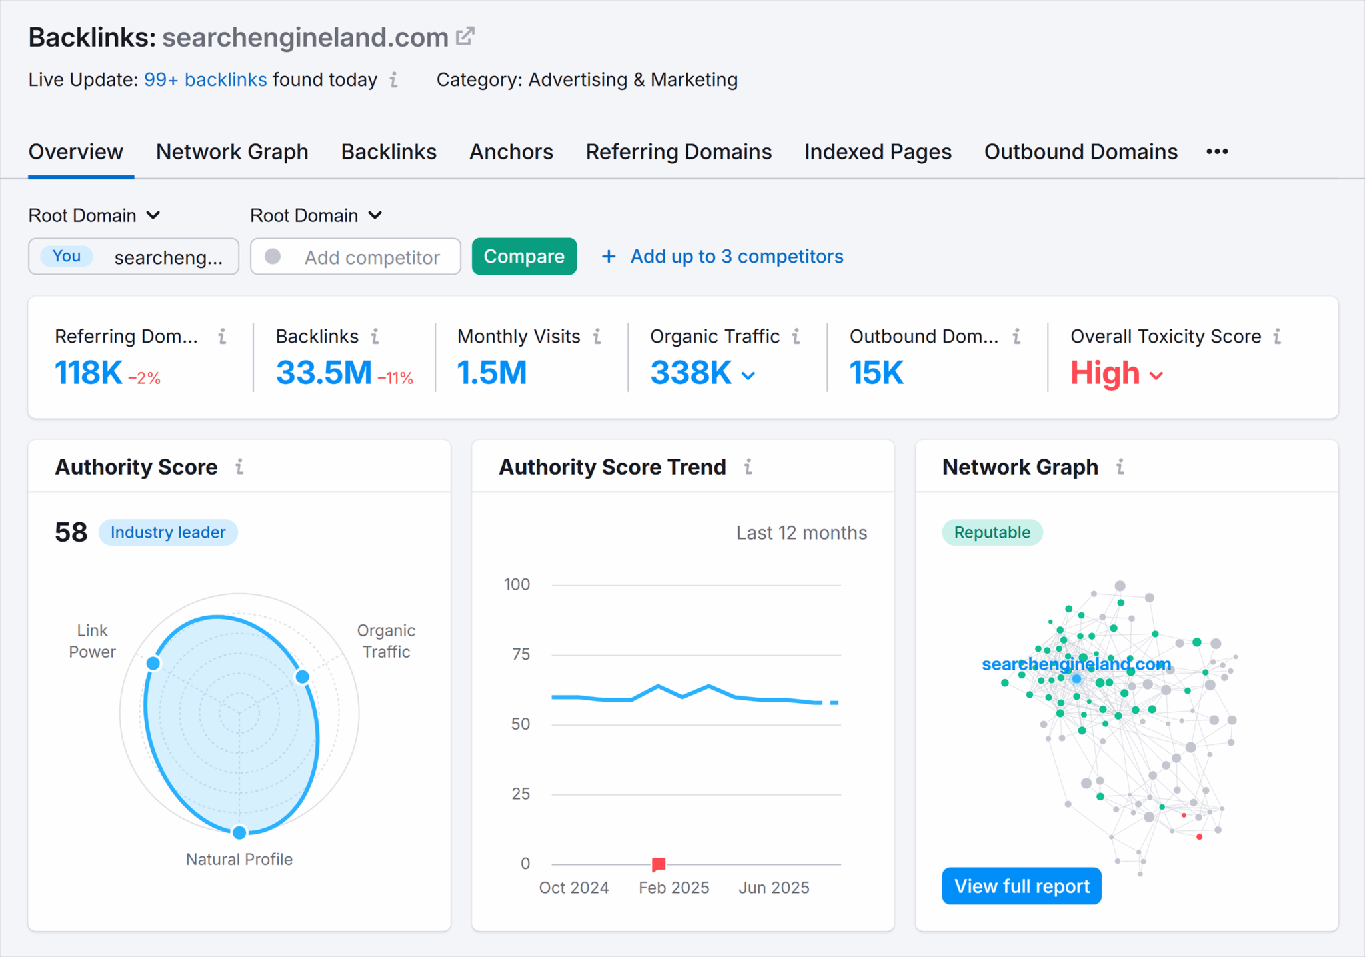Open the Anchors tab
The height and width of the screenshot is (957, 1365).
(x=511, y=152)
